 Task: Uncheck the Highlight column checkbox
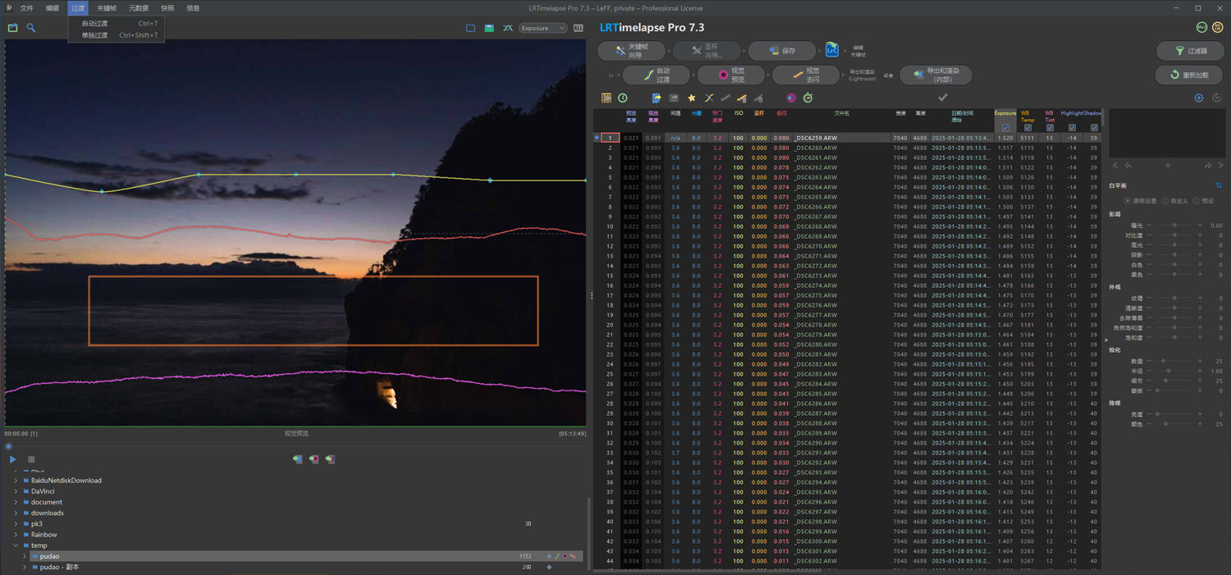1072,128
